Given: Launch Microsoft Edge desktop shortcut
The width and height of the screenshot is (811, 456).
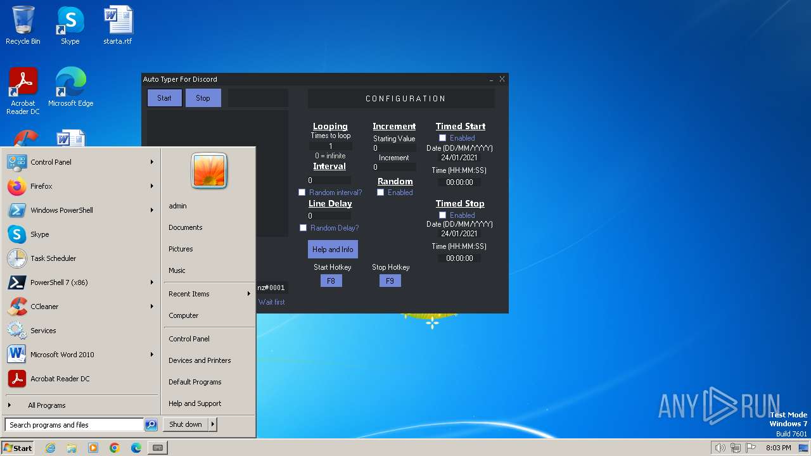Looking at the screenshot, I should 70,87.
